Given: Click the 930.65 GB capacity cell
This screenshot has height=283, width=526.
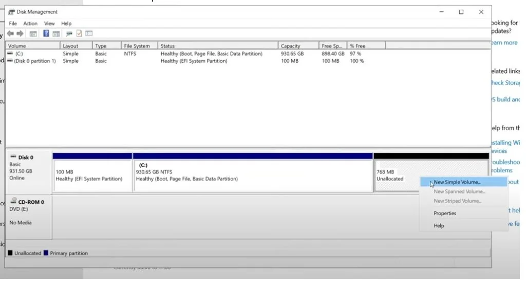Looking at the screenshot, I should (x=292, y=54).
